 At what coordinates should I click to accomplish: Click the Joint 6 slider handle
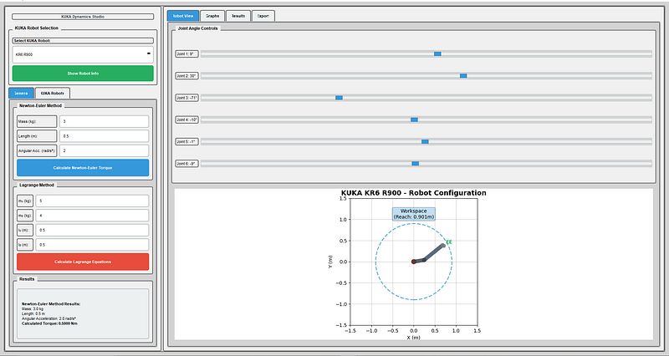click(416, 163)
